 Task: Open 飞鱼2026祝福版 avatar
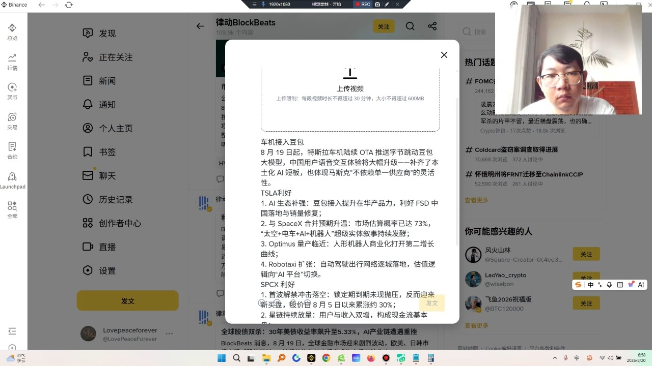point(473,304)
